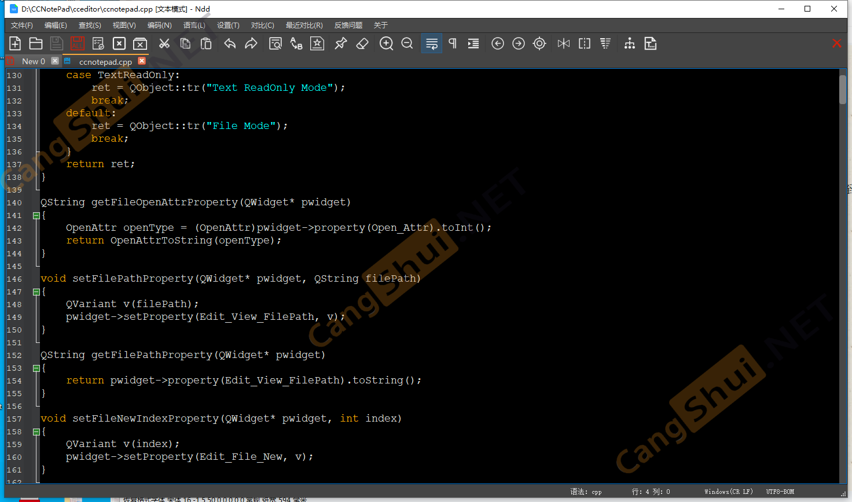Open the 反馈问题 menu
Viewport: 852px width, 502px height.
(348, 25)
